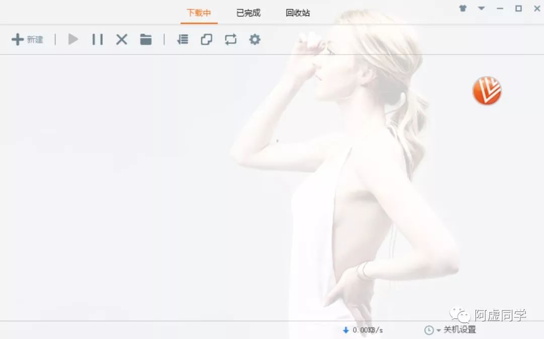Click the 关机设置 shutdown settings text
Image resolution: width=544 pixels, height=339 pixels.
(459, 330)
